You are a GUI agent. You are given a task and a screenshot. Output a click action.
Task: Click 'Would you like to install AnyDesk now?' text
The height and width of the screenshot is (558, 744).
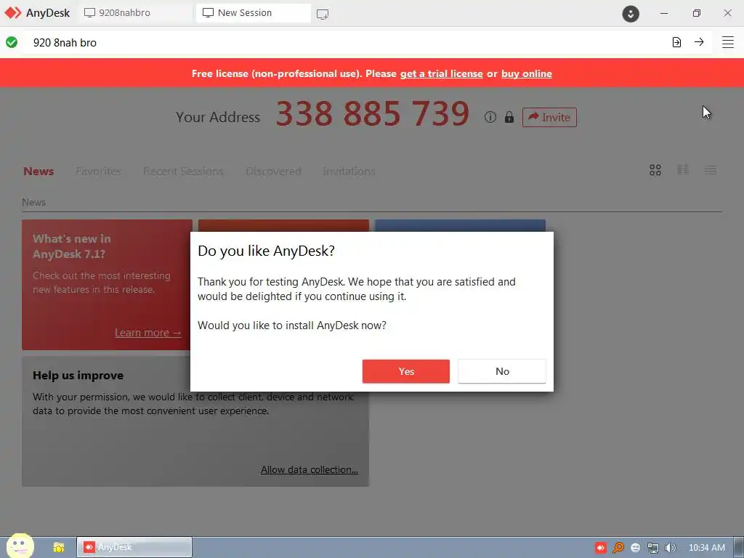(292, 325)
